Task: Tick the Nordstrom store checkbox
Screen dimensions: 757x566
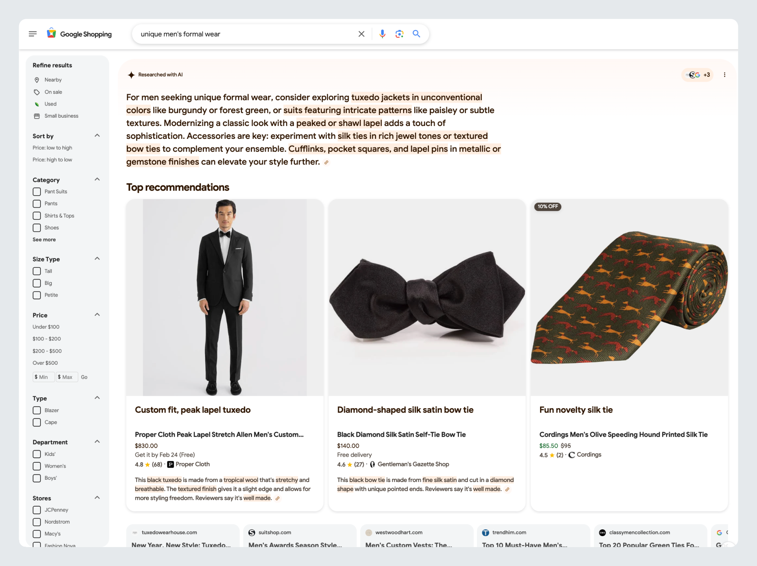Action: [37, 522]
